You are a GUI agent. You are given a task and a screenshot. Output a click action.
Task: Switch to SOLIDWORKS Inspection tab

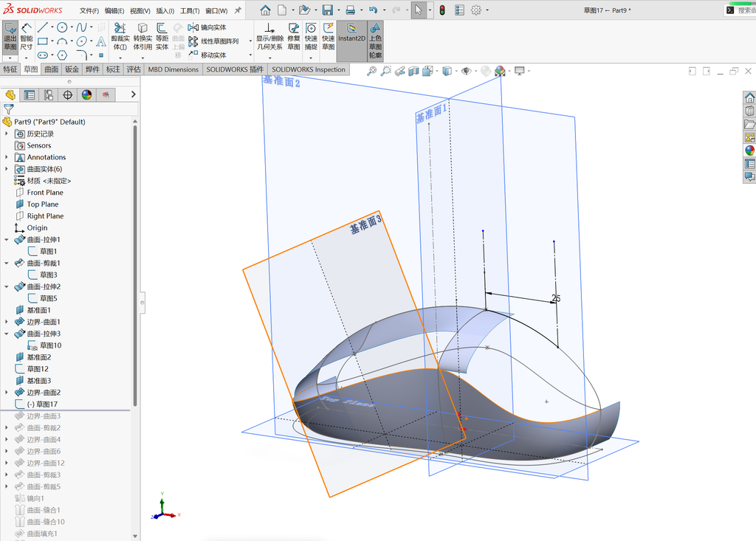pyautogui.click(x=309, y=69)
